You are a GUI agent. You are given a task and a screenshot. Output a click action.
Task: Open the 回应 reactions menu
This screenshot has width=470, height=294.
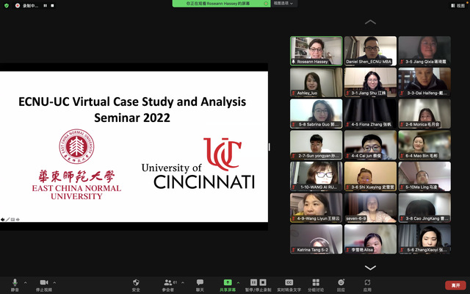(341, 285)
